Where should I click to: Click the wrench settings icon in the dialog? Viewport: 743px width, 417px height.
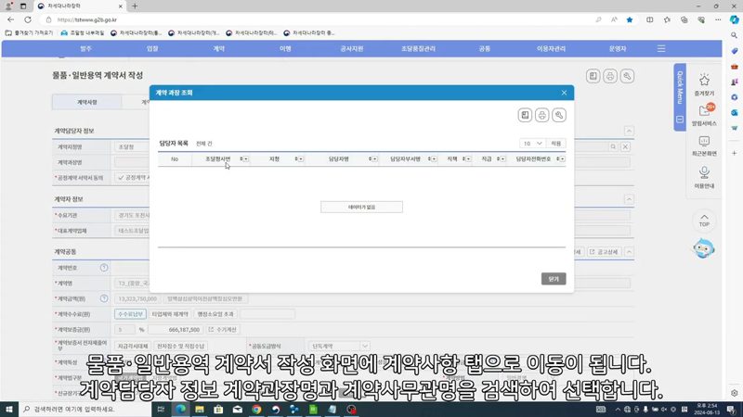559,115
